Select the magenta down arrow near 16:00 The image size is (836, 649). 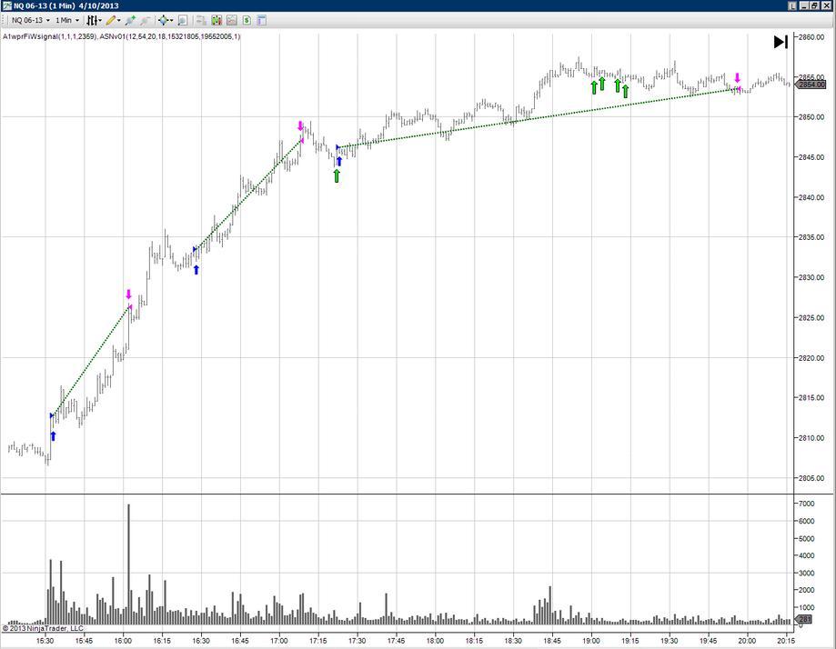(x=128, y=295)
